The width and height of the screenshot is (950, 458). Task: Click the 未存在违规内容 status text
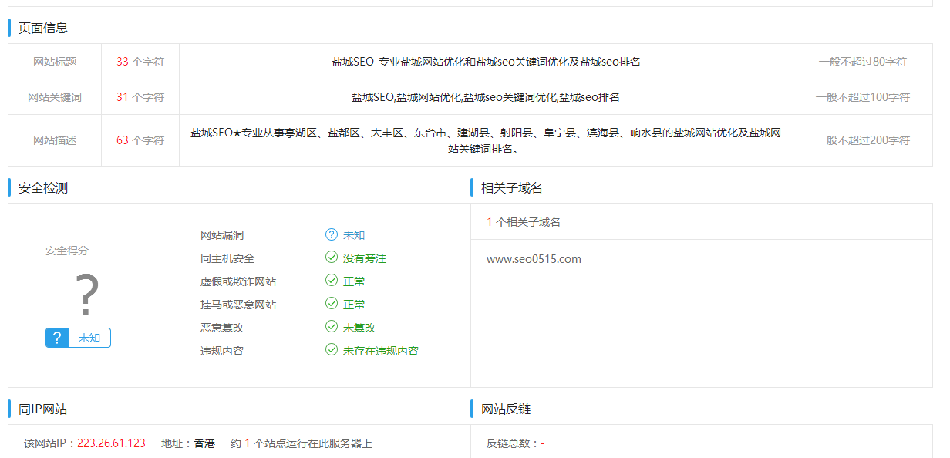(381, 351)
